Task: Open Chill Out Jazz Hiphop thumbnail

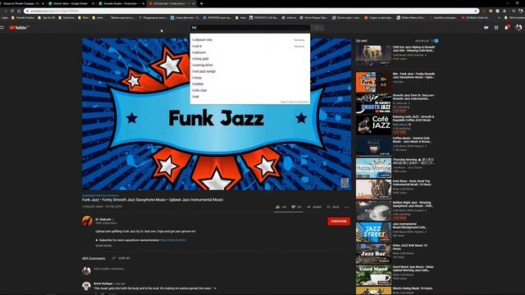Action: coord(373,55)
